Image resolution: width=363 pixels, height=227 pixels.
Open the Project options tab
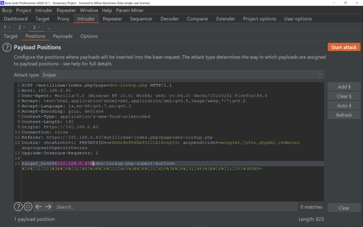click(260, 19)
